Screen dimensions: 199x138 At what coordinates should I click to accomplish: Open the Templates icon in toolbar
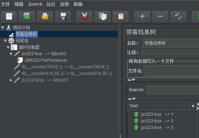pyautogui.click(x=27, y=16)
